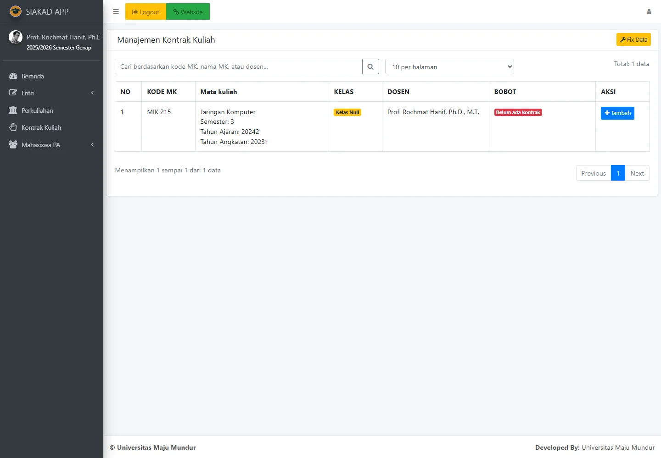Open Beranda from the sidebar

(33, 76)
